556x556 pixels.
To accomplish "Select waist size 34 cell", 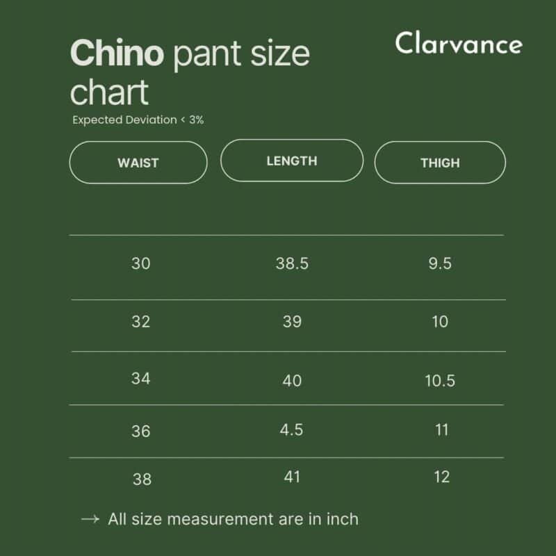I will pos(140,379).
